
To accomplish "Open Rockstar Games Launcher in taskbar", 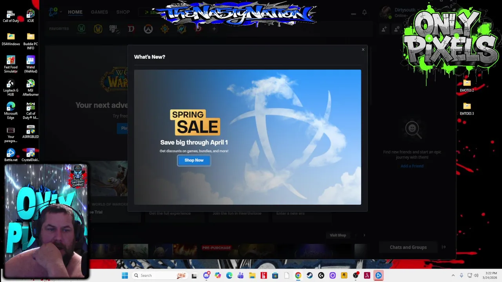I will [x=344, y=275].
